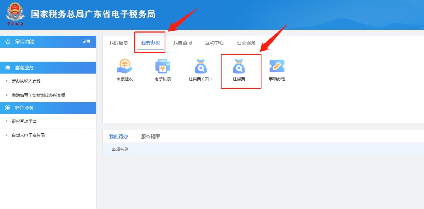Click the 国家税务总局广东省电子税务局 title
This screenshot has height=209, width=424.
(93, 14)
